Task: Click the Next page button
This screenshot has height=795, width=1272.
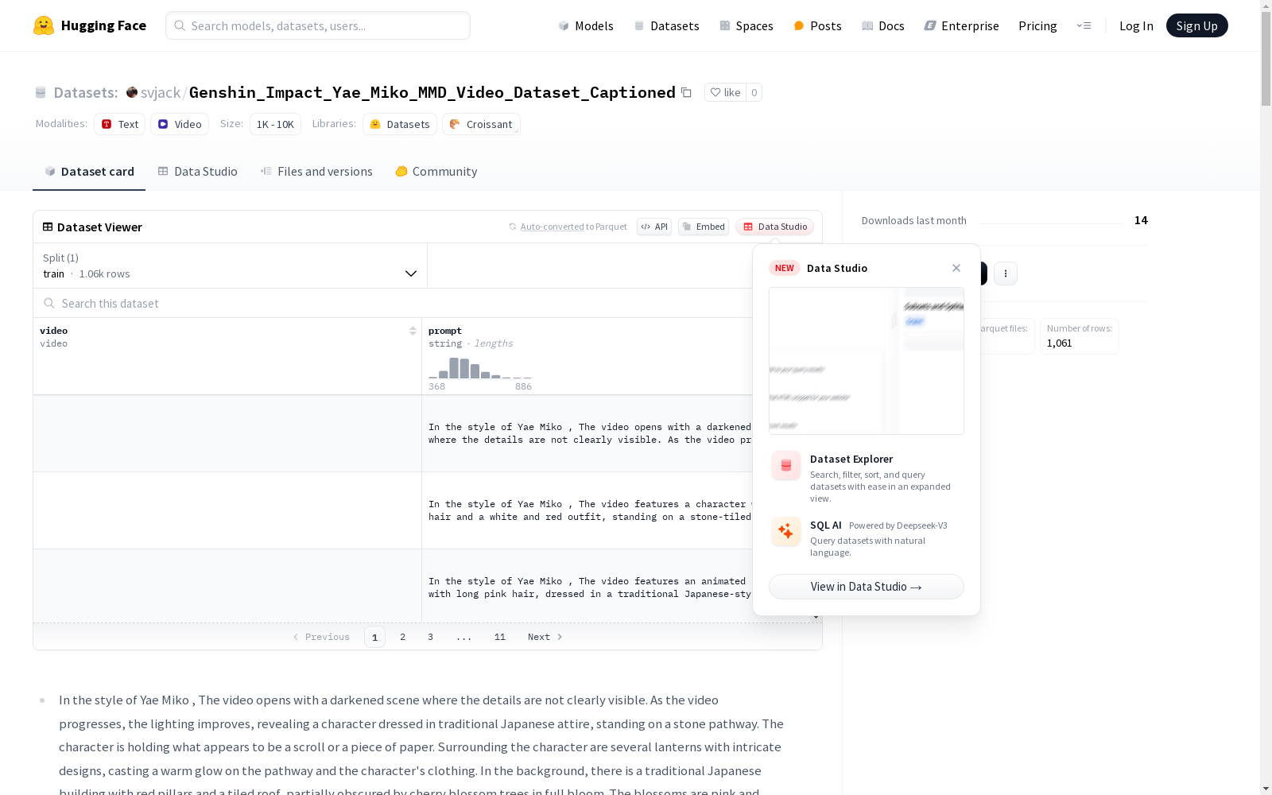Action: point(545,637)
